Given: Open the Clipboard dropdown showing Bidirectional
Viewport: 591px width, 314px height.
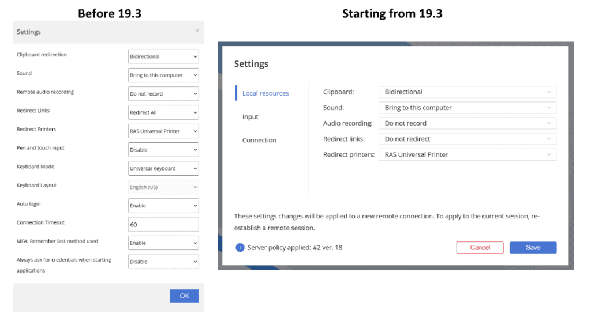Looking at the screenshot, I should 467,92.
